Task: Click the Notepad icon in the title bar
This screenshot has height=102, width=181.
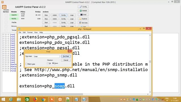Action: click(x=19, y=29)
